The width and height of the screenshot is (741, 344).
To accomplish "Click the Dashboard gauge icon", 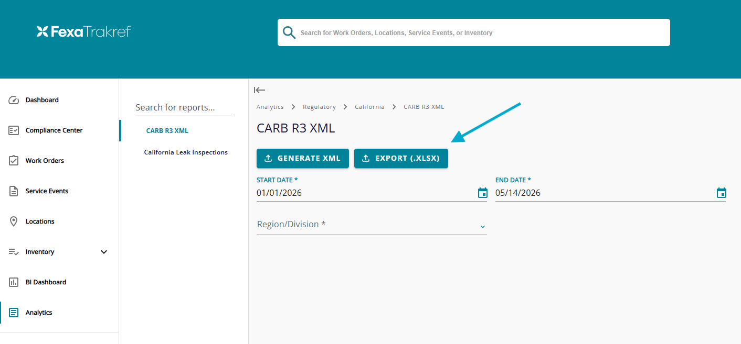I will click(14, 100).
